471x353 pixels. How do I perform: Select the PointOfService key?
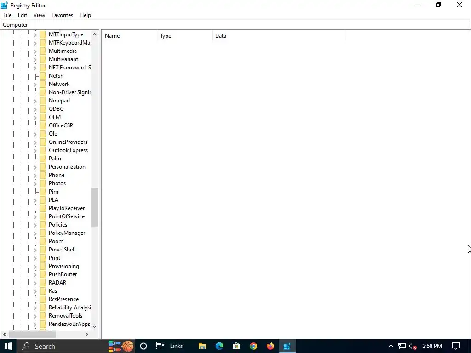point(67,216)
